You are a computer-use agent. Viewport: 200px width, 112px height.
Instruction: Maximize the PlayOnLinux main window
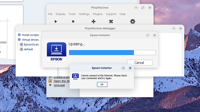pos(143,8)
